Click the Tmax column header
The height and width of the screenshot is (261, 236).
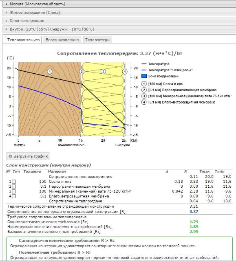[205, 171]
